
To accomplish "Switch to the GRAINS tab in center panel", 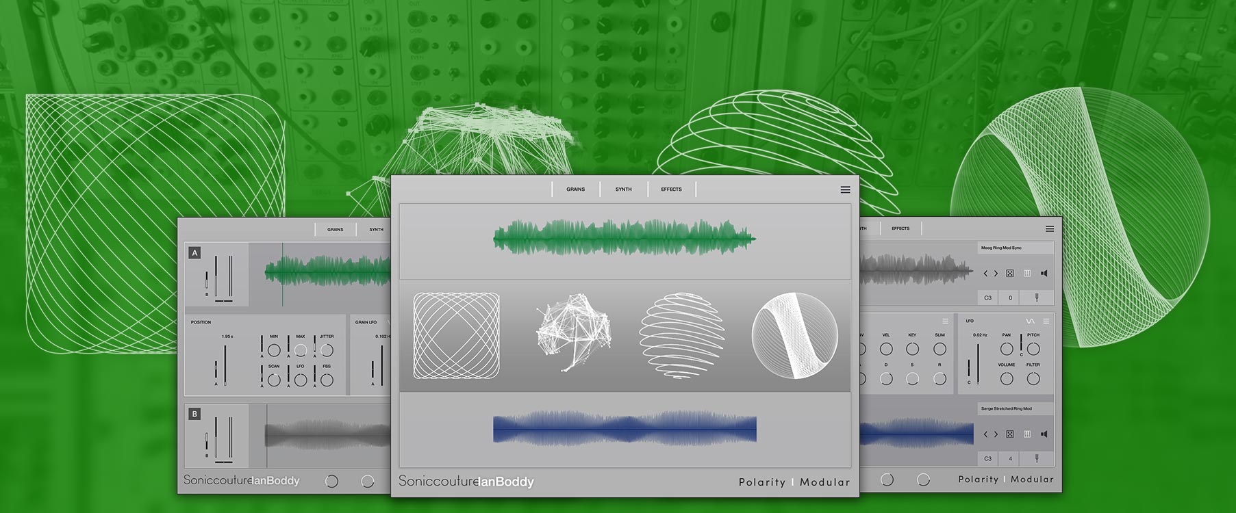I will (x=575, y=189).
